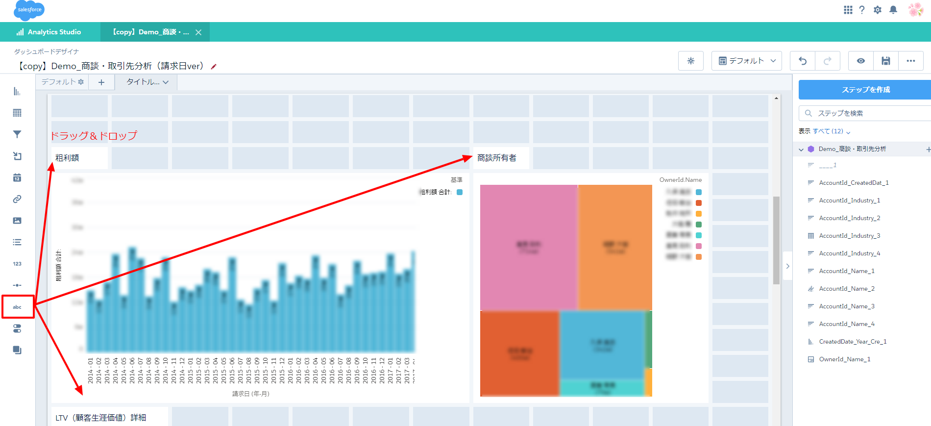
Task: Collapse the Demo_商談・取引先分析 dataset group
Action: (x=801, y=150)
